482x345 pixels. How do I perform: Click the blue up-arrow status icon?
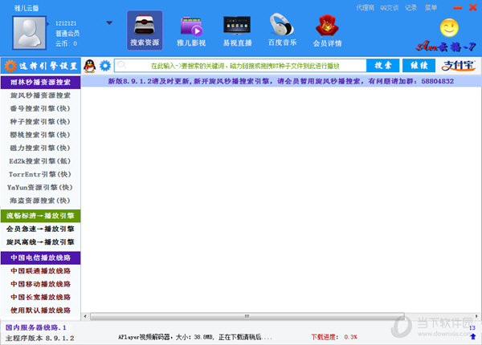pos(473,336)
